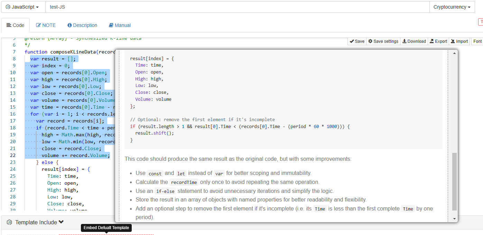
Task: Select the Code tab
Action: [x=15, y=25]
